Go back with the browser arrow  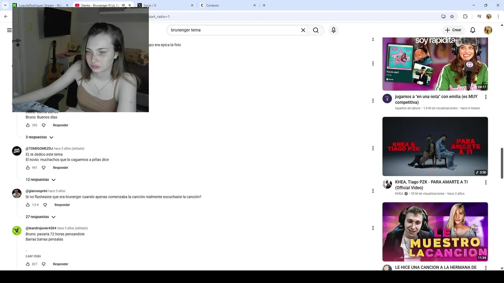tap(6, 17)
